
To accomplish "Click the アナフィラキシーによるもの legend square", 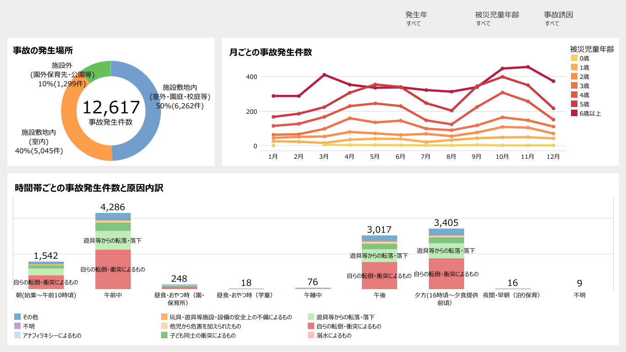I will (17, 335).
